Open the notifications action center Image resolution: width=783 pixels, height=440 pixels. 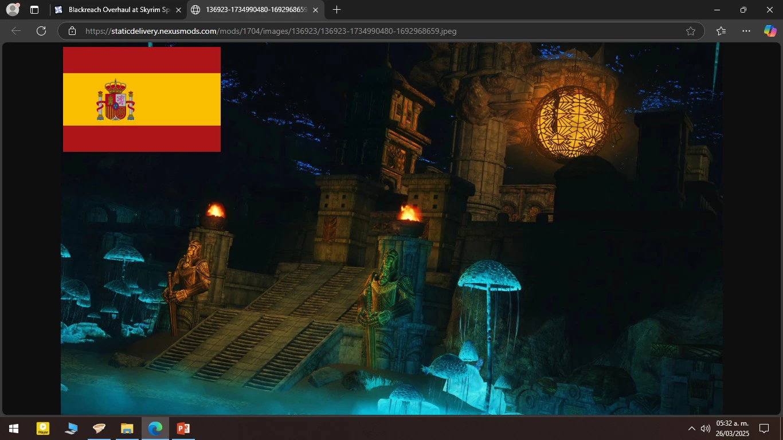click(x=764, y=429)
